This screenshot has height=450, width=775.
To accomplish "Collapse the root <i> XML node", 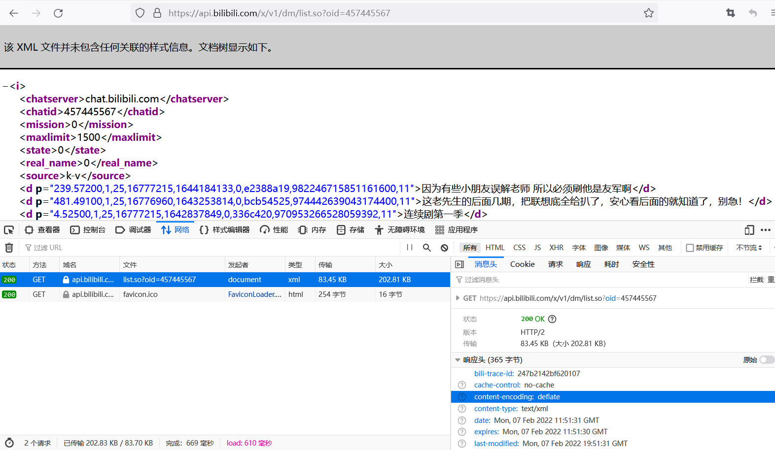I will (x=5, y=87).
